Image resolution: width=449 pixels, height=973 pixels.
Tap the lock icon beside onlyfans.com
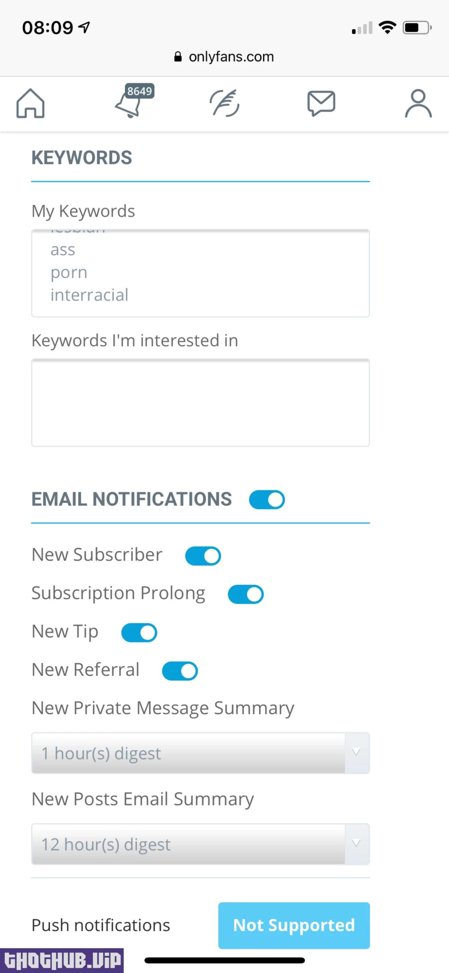177,57
